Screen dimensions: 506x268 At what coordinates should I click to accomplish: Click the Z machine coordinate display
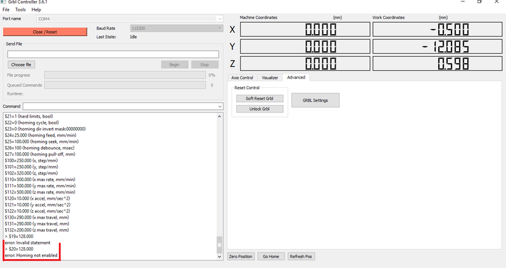coord(305,63)
